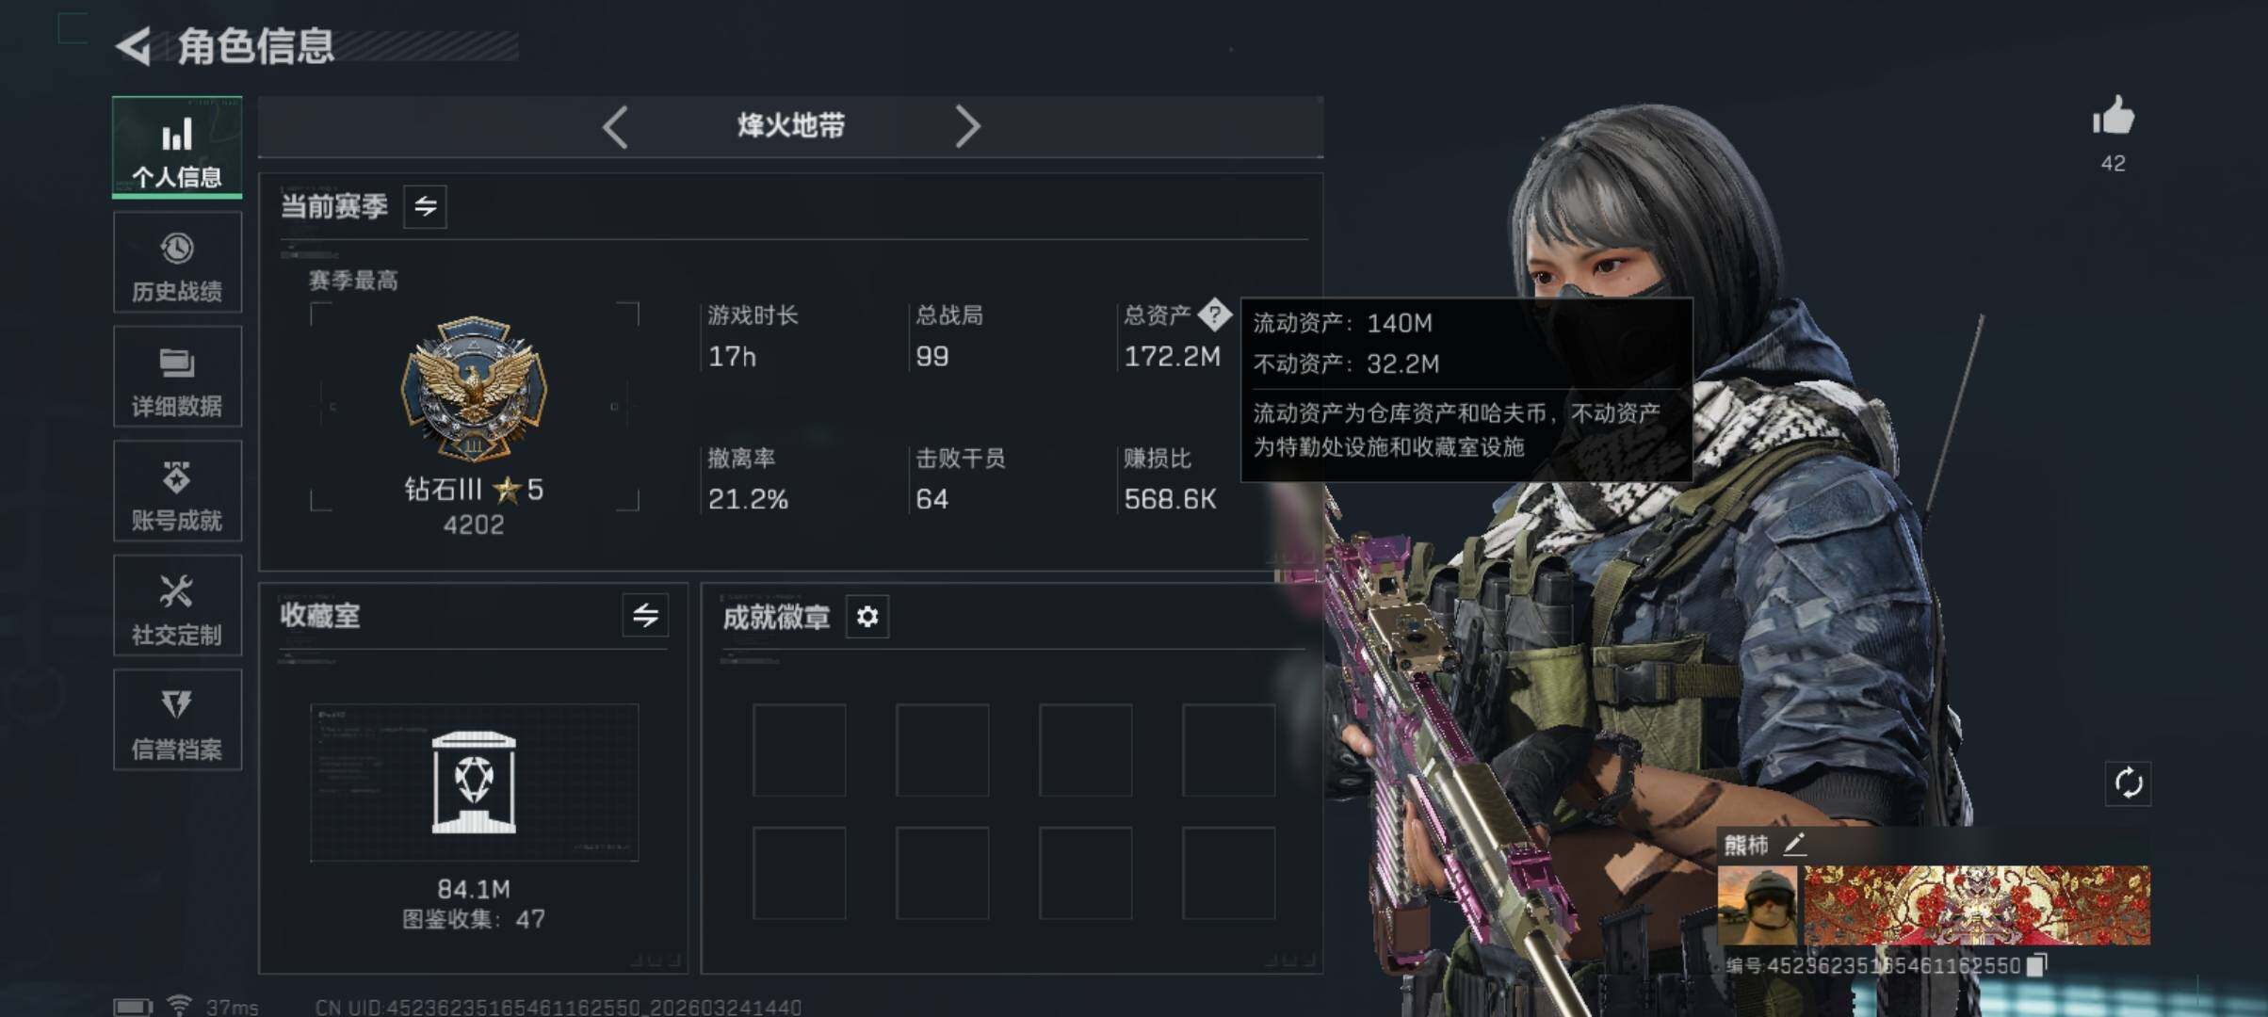Viewport: 2268px width, 1017px height.
Task: Rotate character with the refresh icon
Action: (2128, 783)
